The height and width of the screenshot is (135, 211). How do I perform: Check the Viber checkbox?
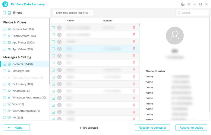5,104
